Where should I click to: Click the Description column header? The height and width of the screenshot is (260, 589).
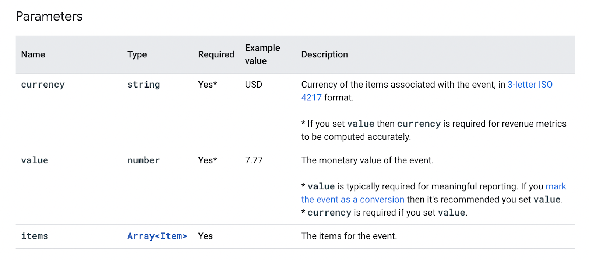[324, 54]
